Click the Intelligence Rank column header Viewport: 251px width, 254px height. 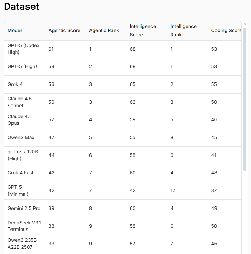(x=183, y=31)
